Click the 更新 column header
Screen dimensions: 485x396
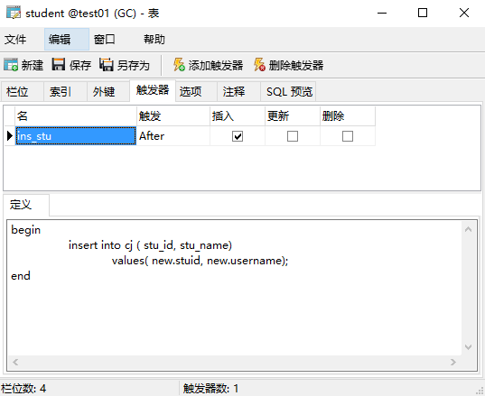[293, 116]
